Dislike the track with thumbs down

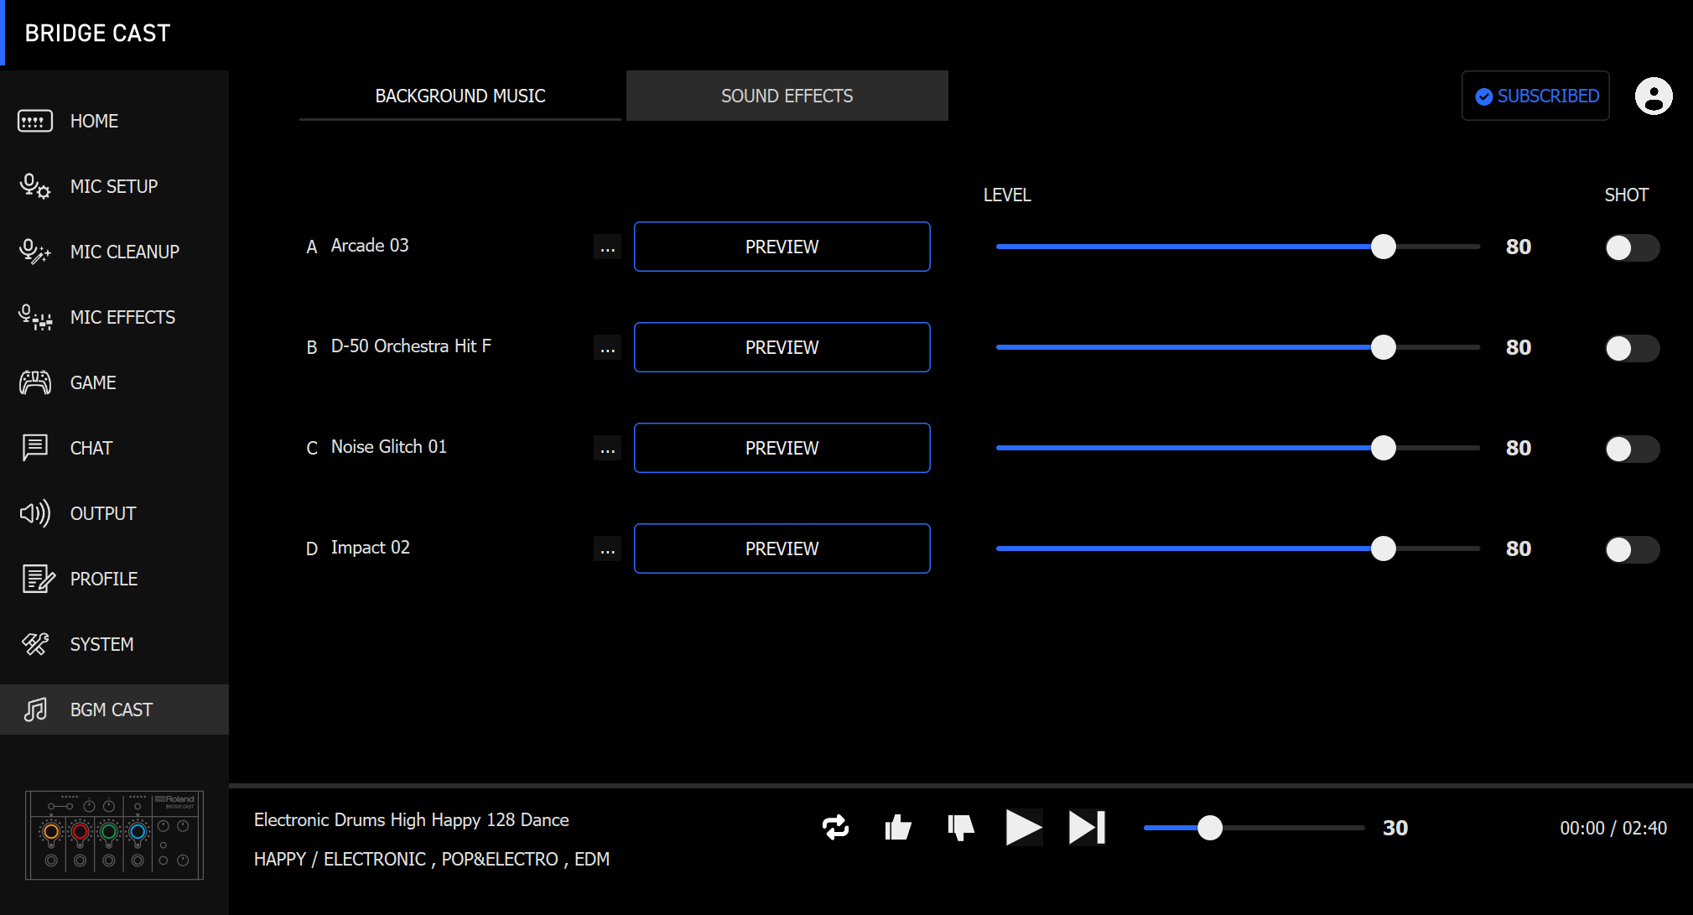pyautogui.click(x=961, y=828)
